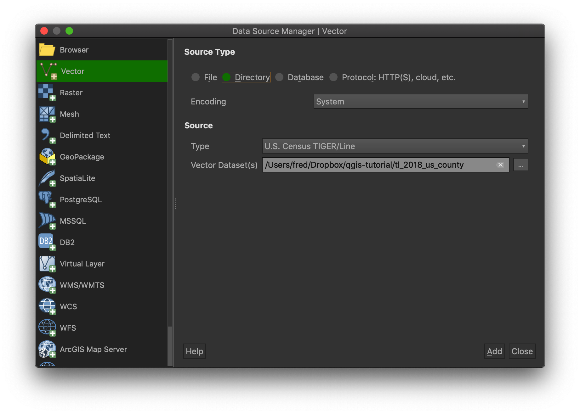Click the DB2 database icon
Screen dimensions: 580x414
[x=47, y=242]
